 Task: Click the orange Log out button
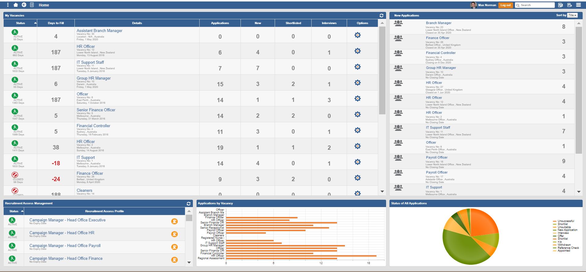[505, 5]
